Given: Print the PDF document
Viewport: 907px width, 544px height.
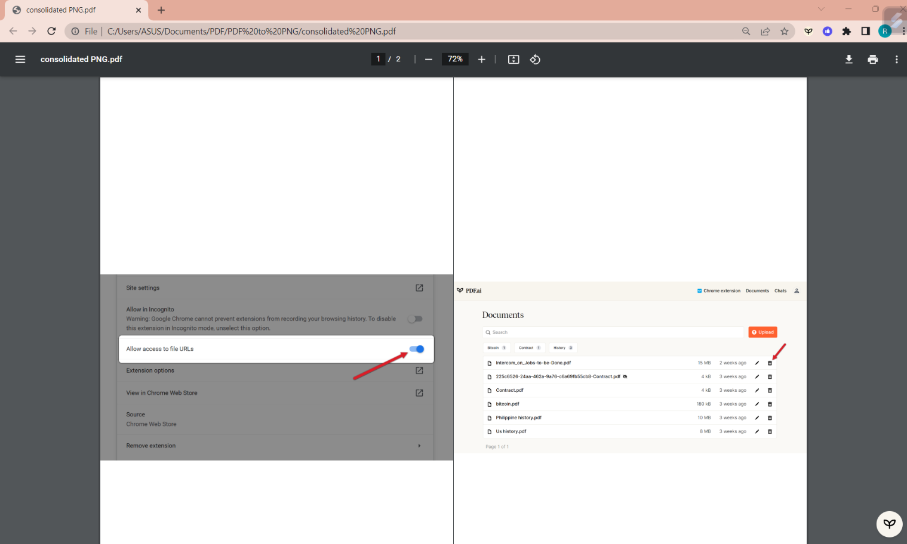Looking at the screenshot, I should (872, 59).
